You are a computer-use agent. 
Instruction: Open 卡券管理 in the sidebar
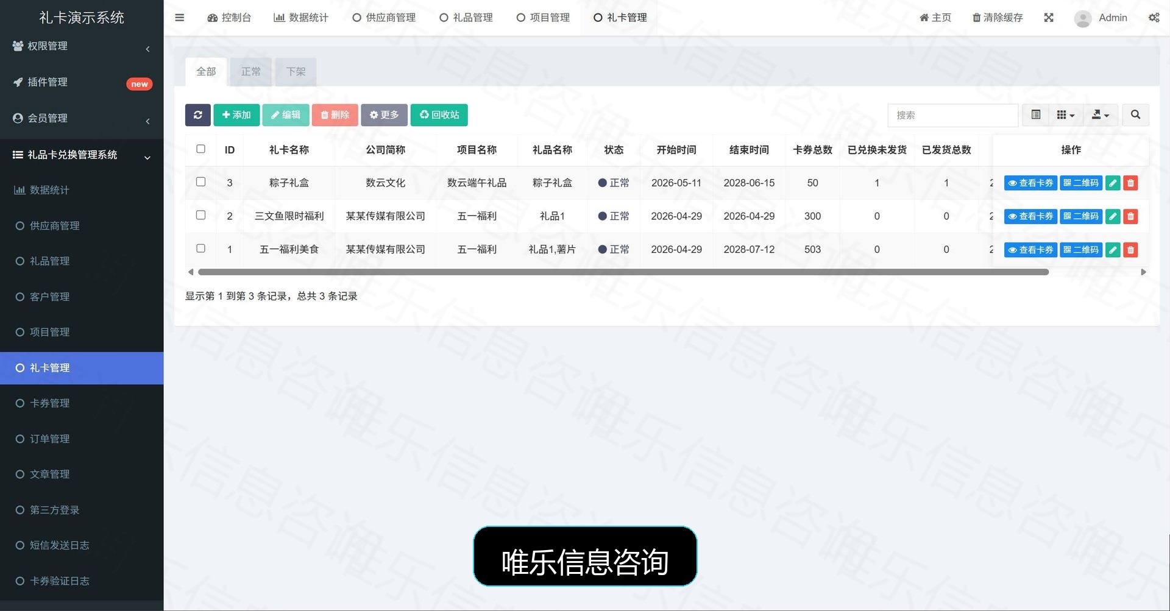tap(82, 403)
